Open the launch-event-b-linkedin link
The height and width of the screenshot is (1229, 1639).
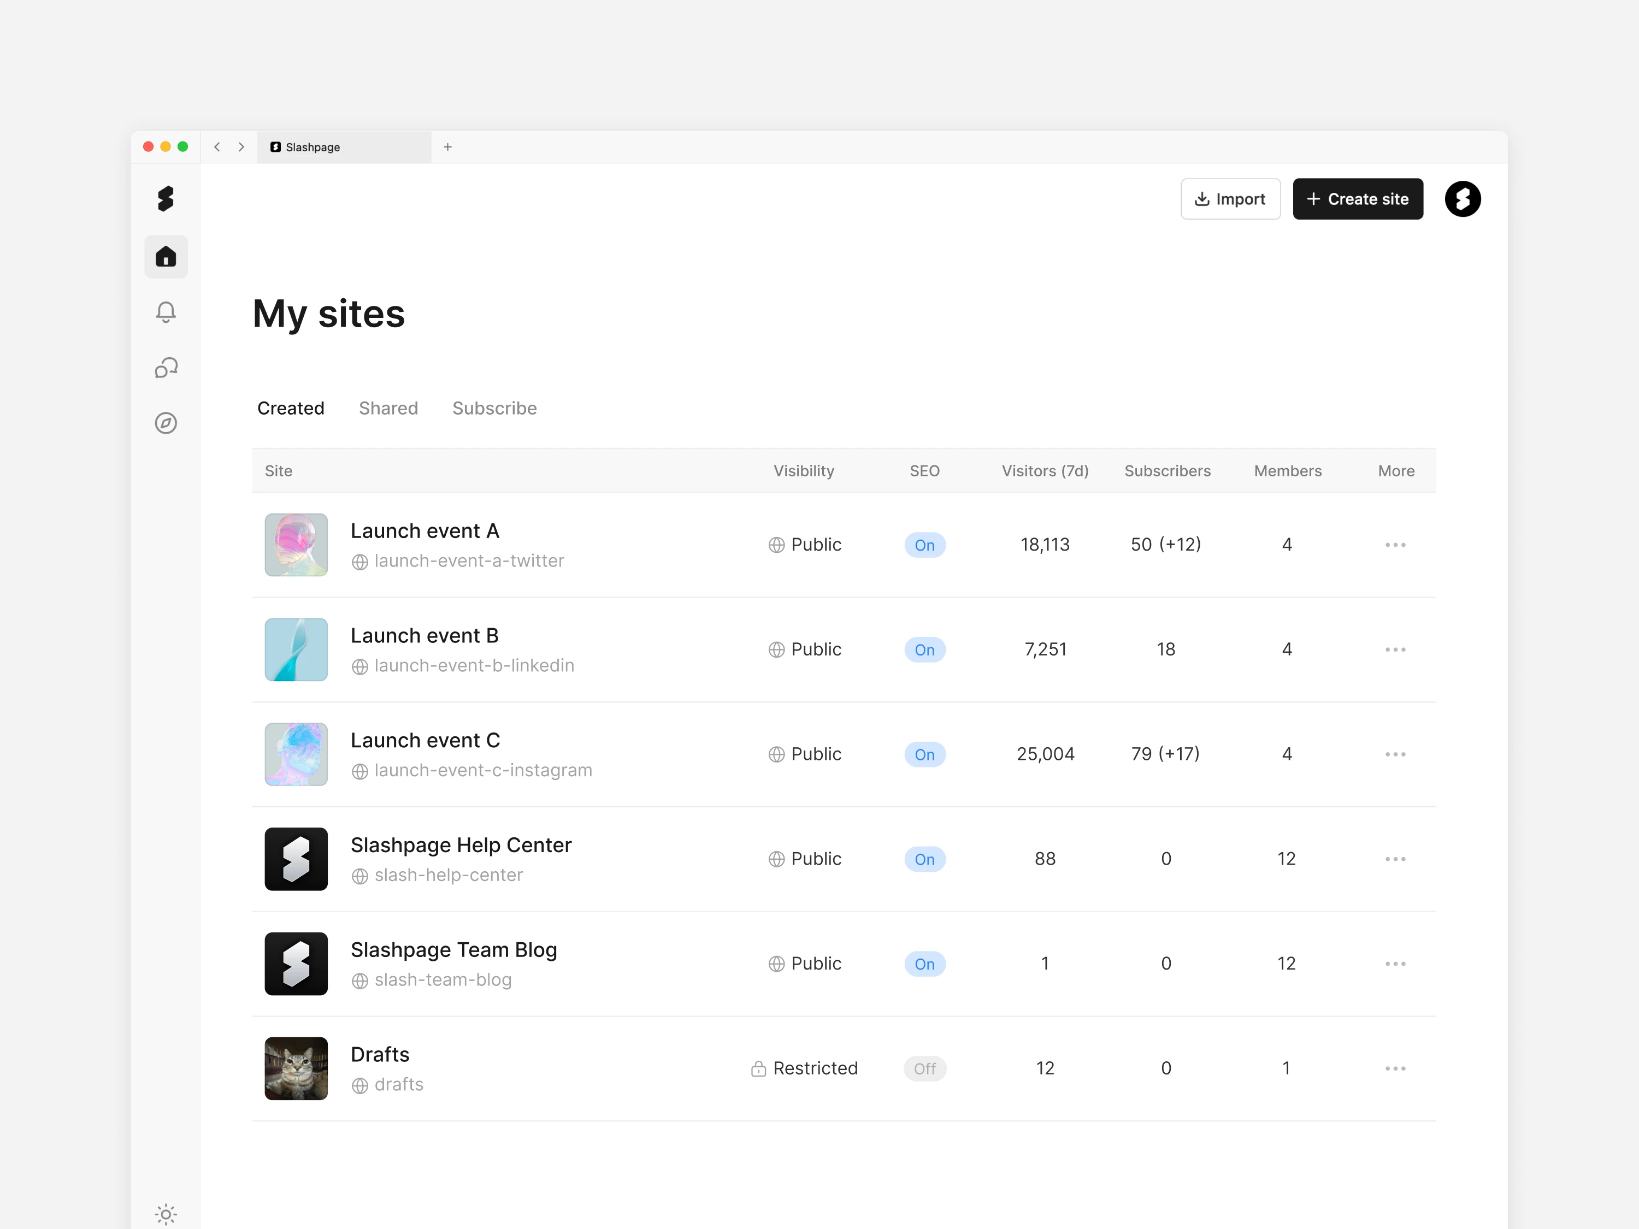click(x=462, y=666)
